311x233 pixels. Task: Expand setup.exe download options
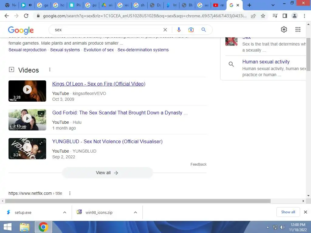[65, 212]
